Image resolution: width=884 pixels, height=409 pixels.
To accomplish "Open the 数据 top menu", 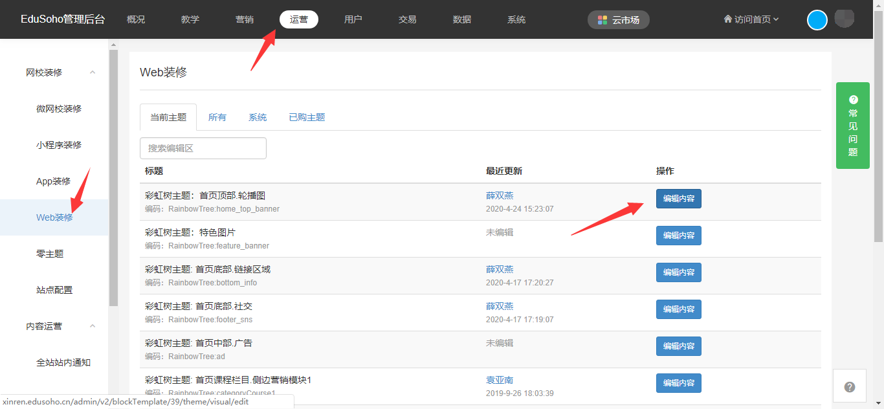I will (462, 19).
